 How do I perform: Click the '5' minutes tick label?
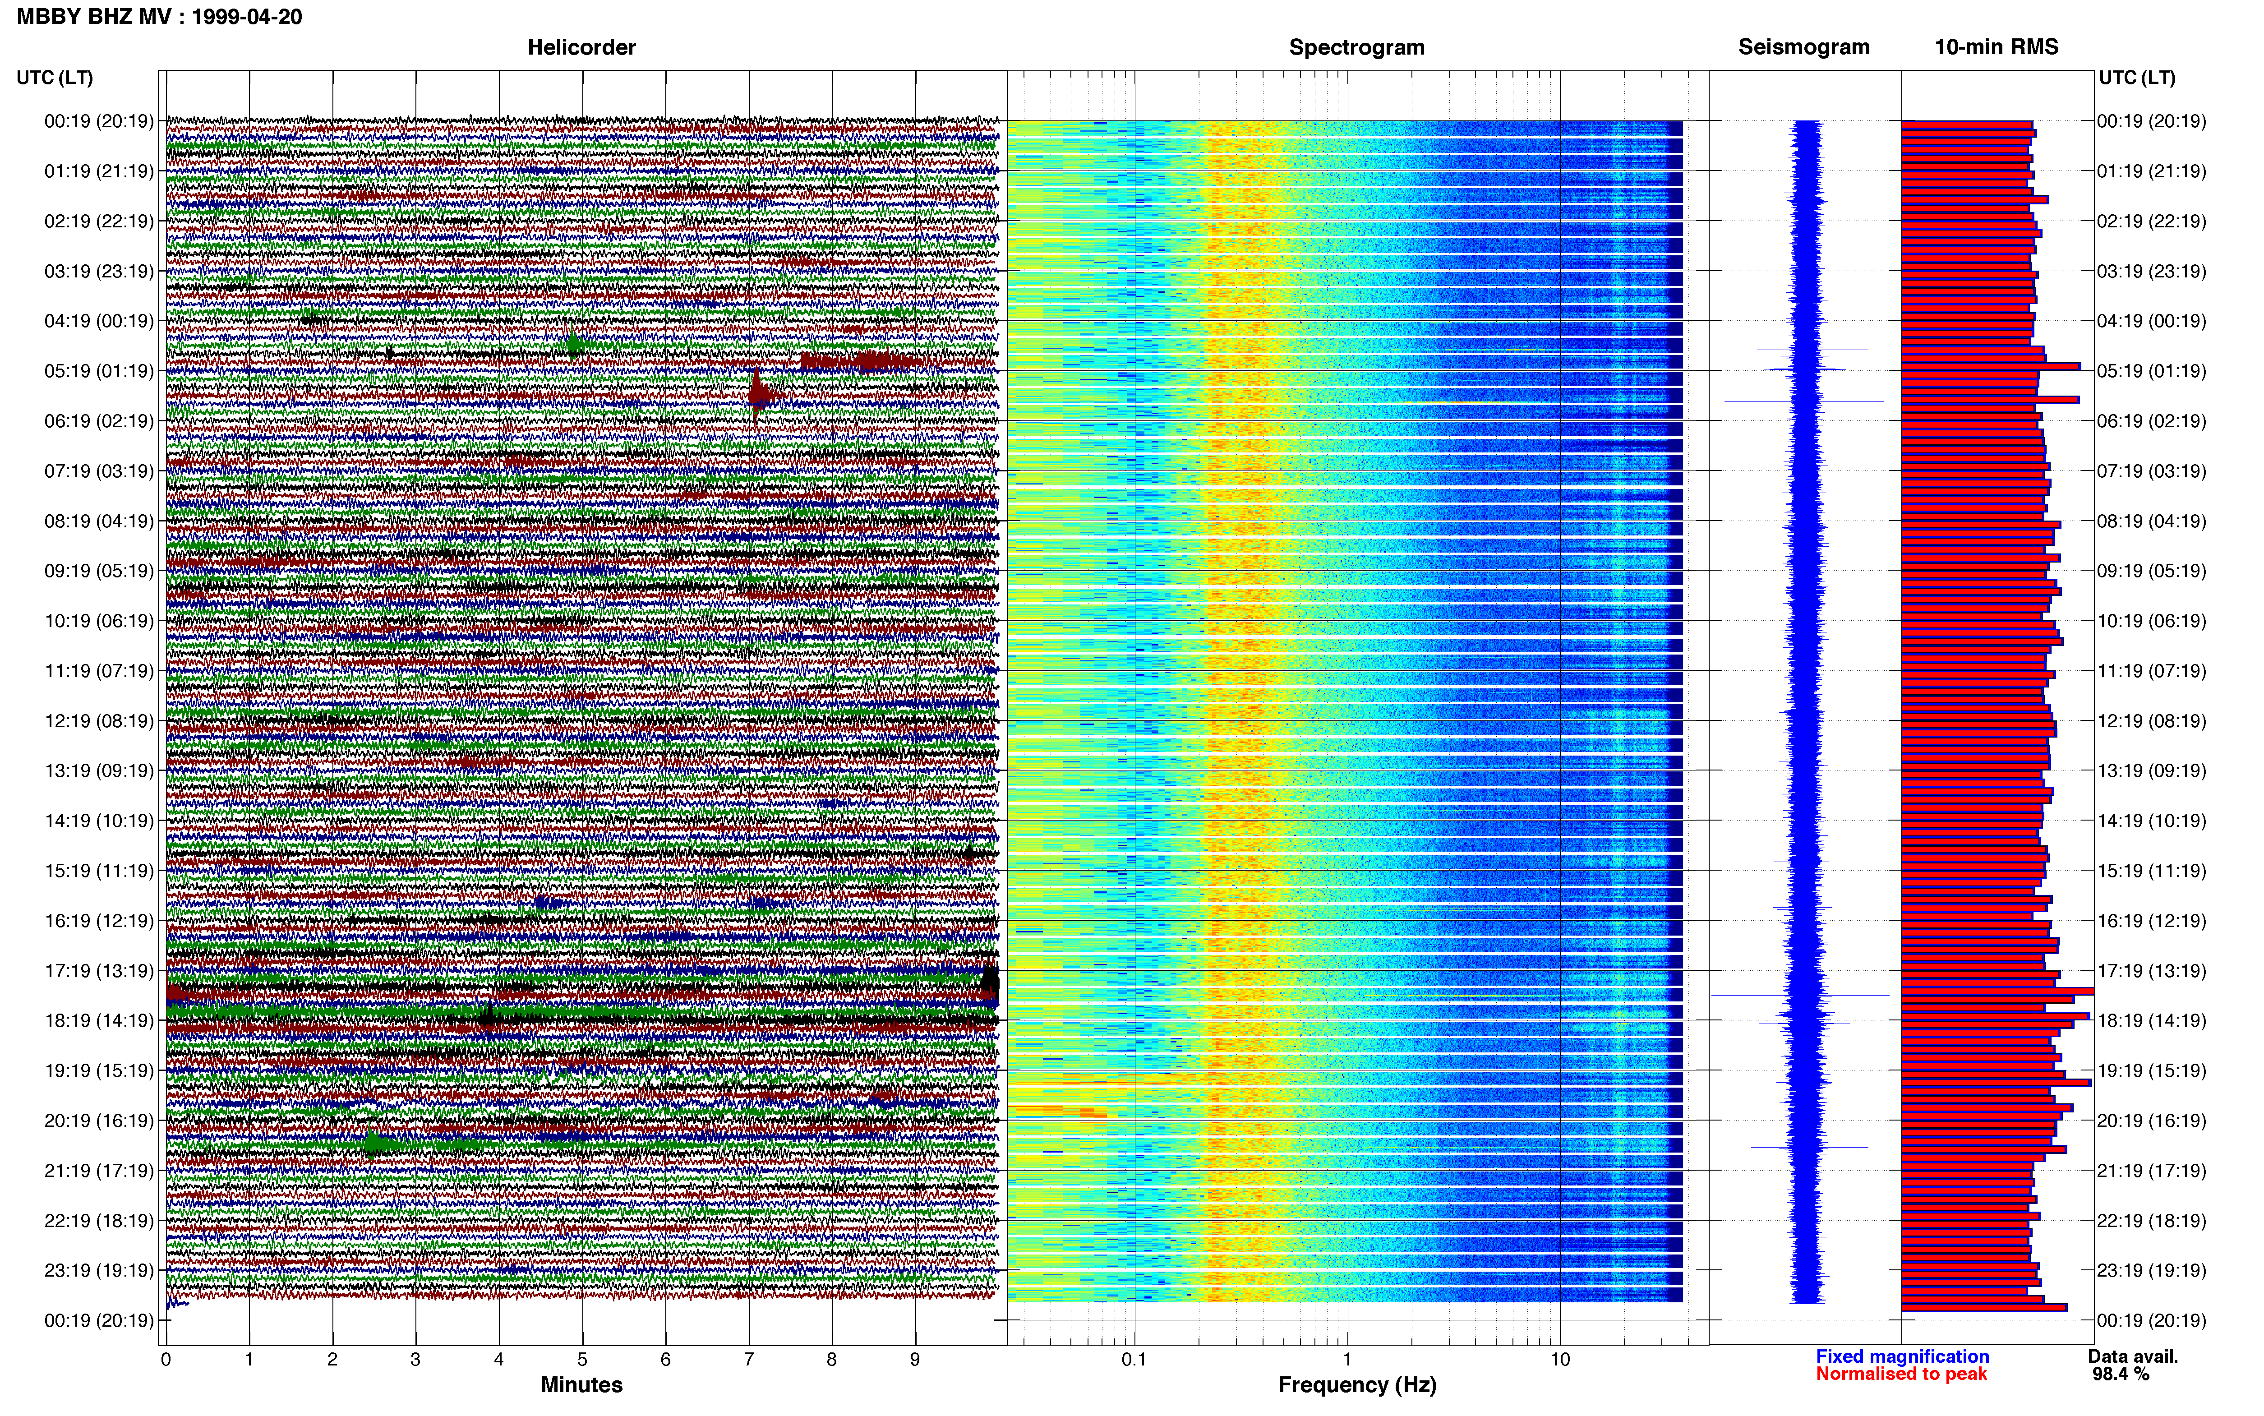(x=582, y=1360)
